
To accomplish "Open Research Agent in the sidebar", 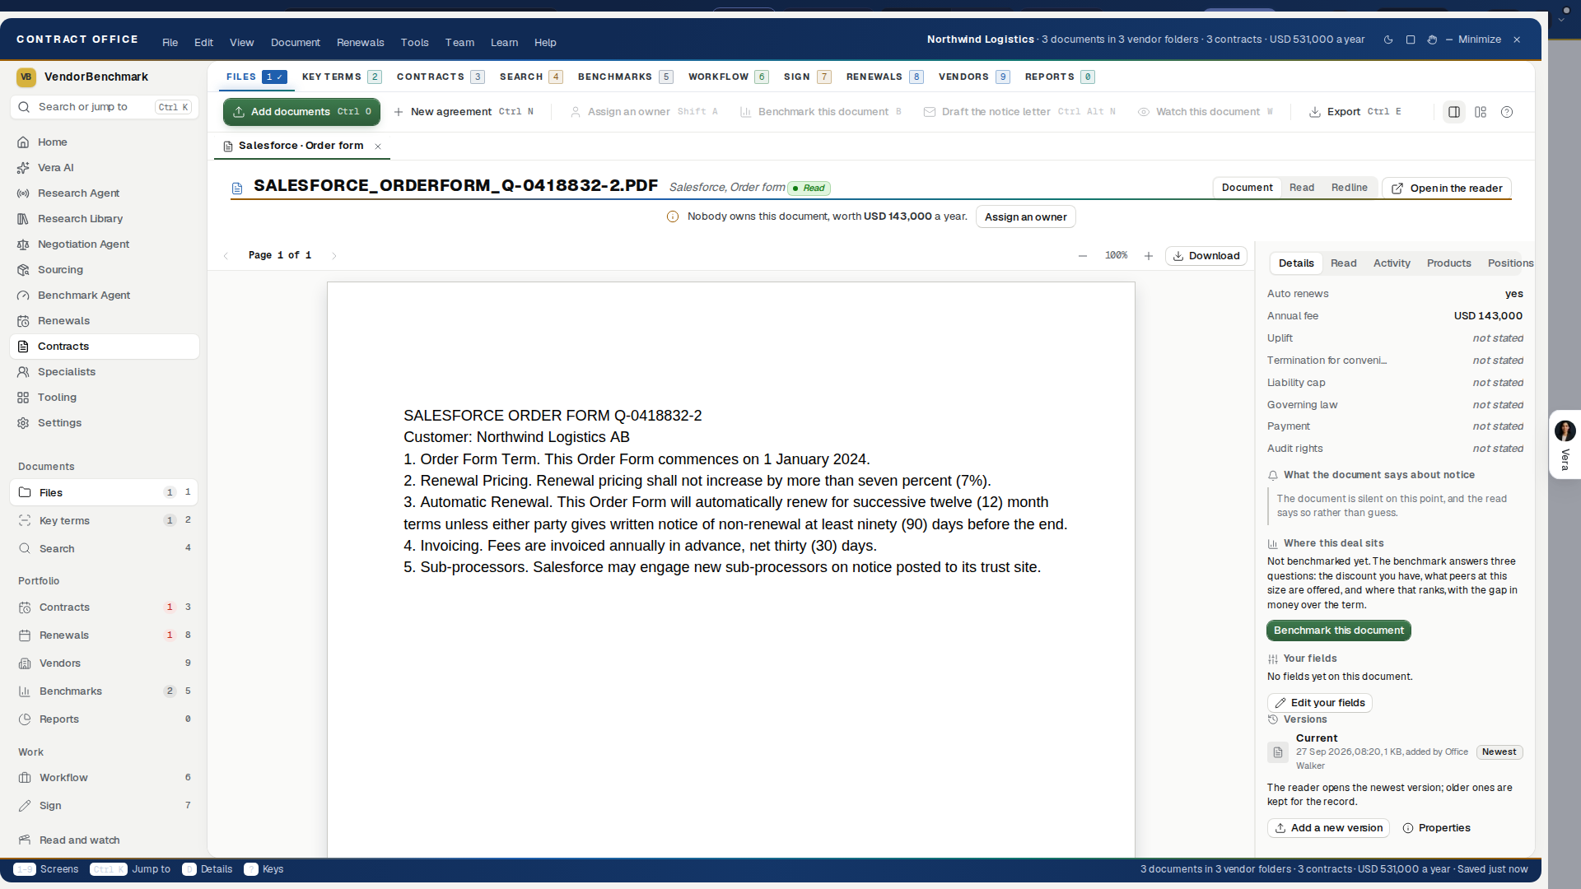I will (105, 193).
